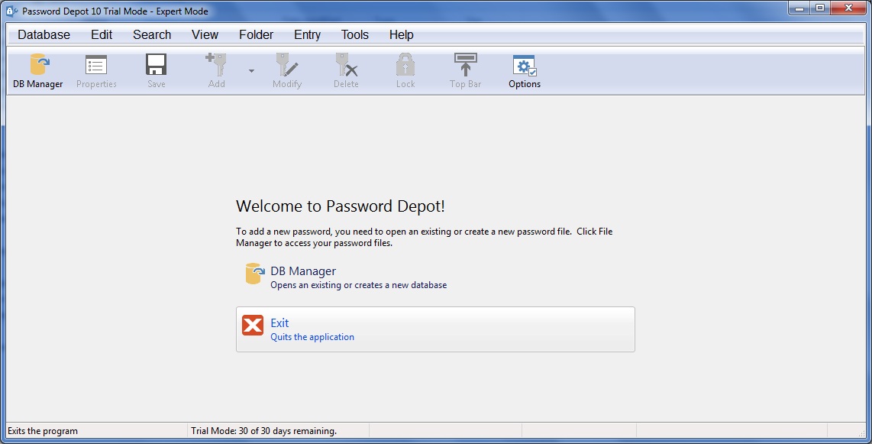This screenshot has width=872, height=444.
Task: Click the Modify toolbar icon
Action: (x=287, y=69)
